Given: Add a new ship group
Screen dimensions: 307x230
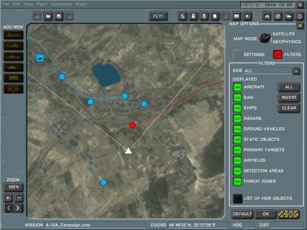Looking at the screenshot, I should [13, 56].
